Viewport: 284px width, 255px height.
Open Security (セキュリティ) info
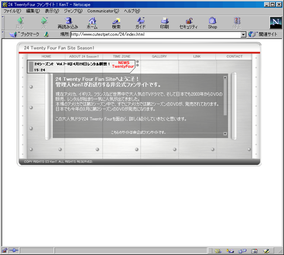pyautogui.click(x=189, y=23)
